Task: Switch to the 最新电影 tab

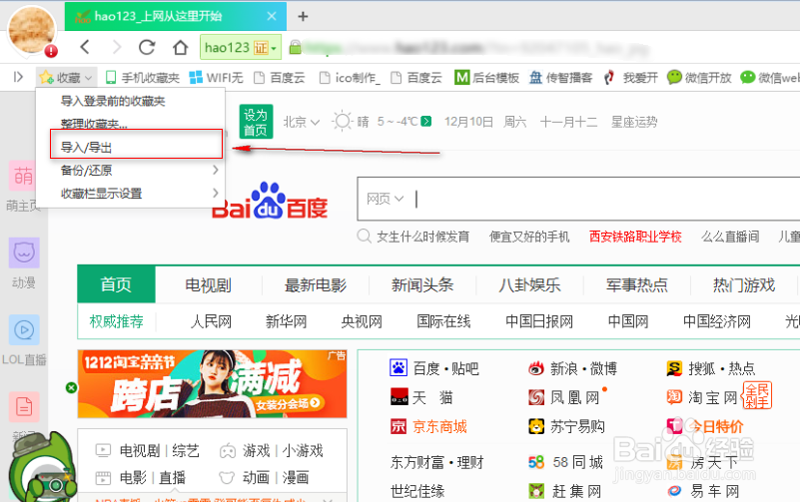Action: click(x=316, y=284)
